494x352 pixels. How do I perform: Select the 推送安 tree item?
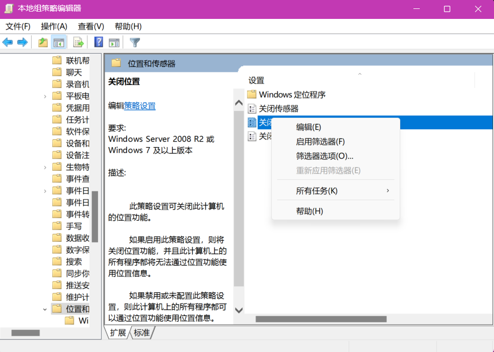(77, 285)
